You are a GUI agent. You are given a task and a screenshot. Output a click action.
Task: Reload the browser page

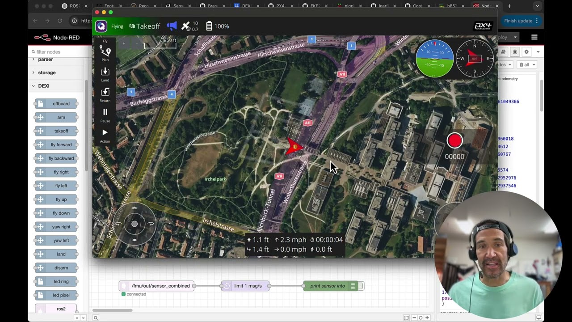pos(59,21)
